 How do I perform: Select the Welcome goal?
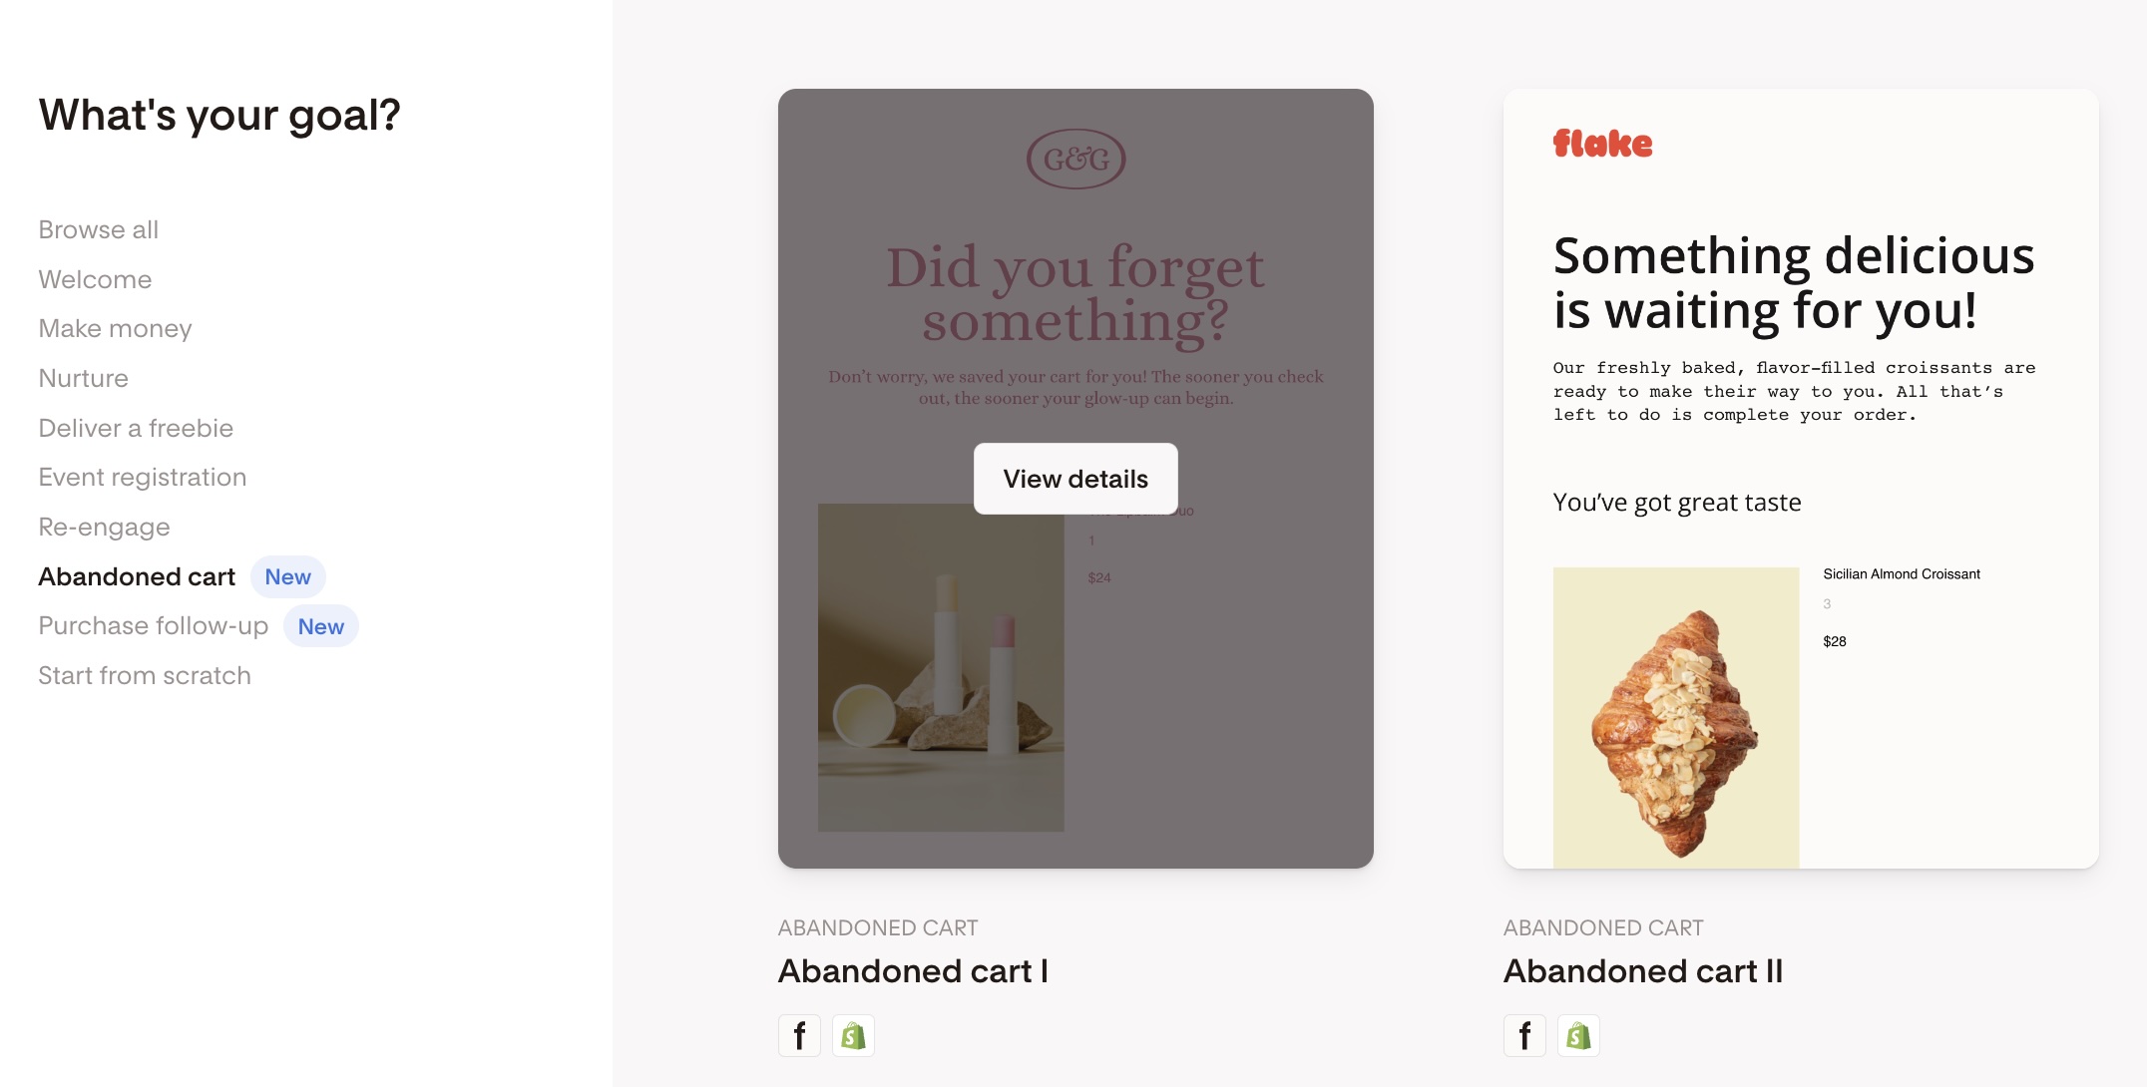(x=95, y=279)
